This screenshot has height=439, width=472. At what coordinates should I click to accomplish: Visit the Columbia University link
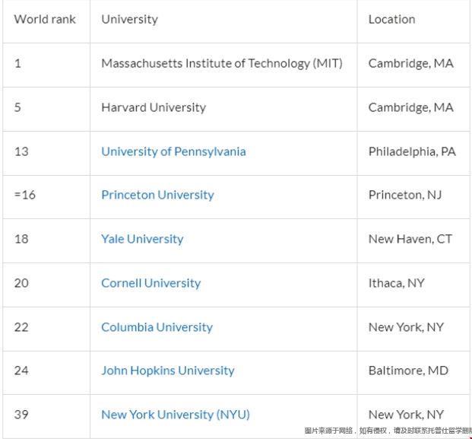[157, 327]
